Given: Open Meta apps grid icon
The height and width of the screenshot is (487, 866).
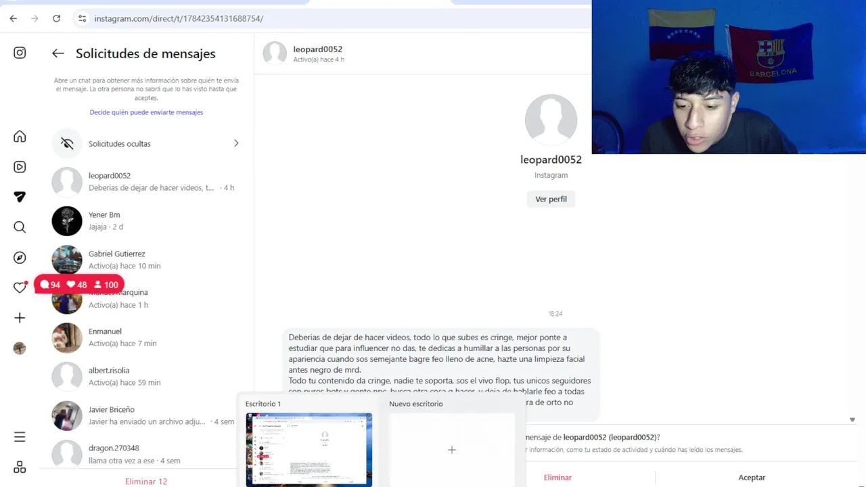Looking at the screenshot, I should [20, 467].
